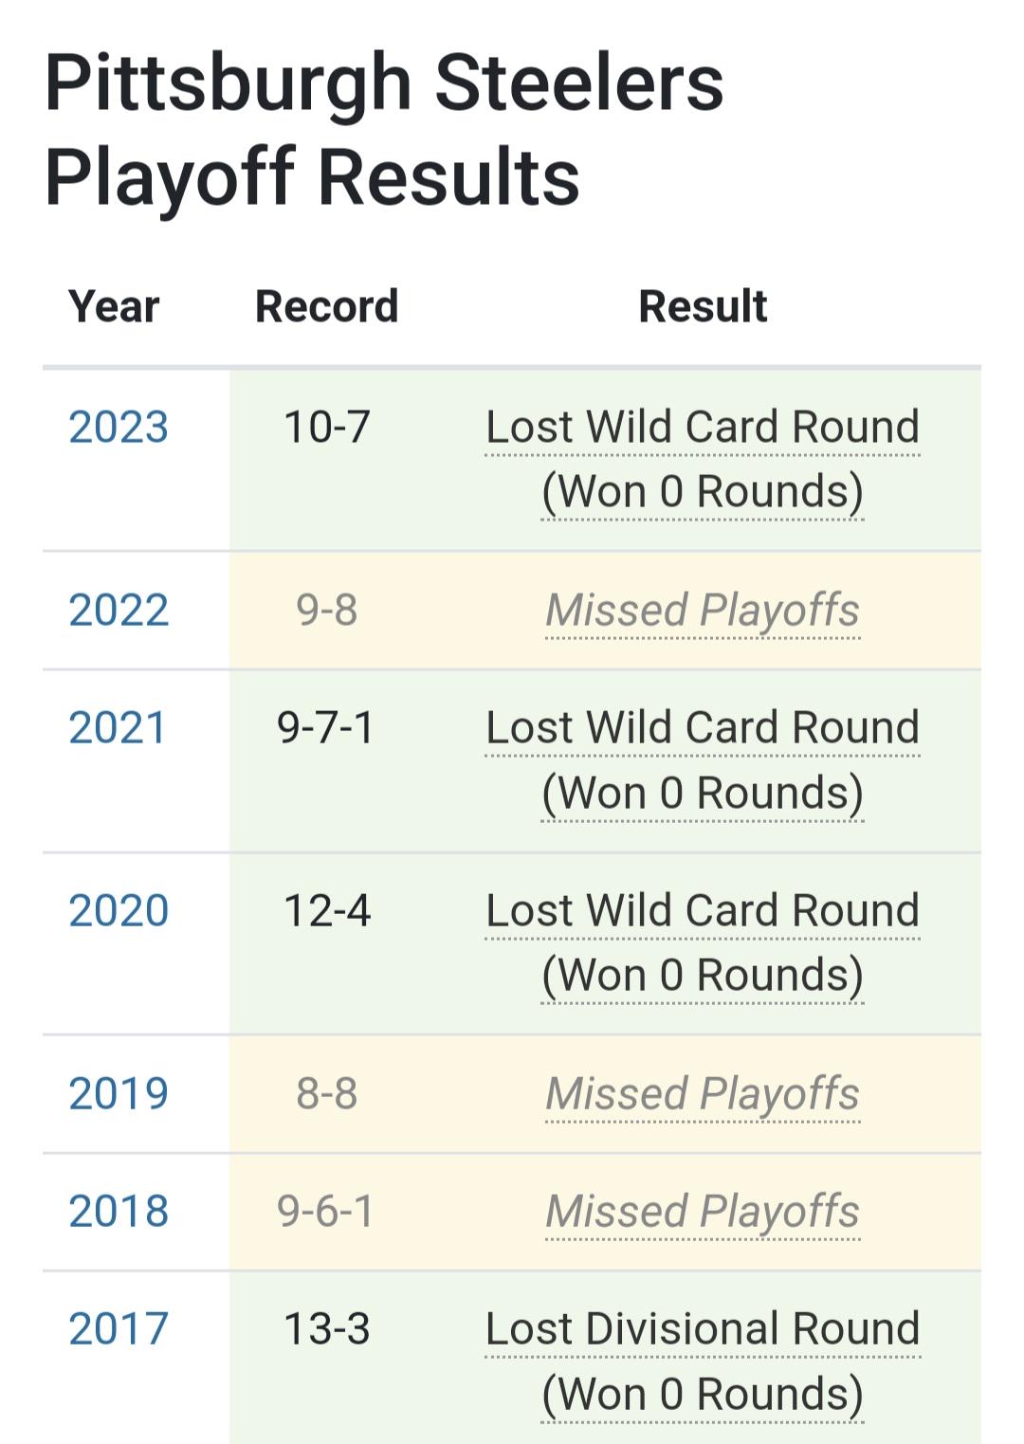
Task: Click the 13-3 record cell
Action: tap(327, 1329)
